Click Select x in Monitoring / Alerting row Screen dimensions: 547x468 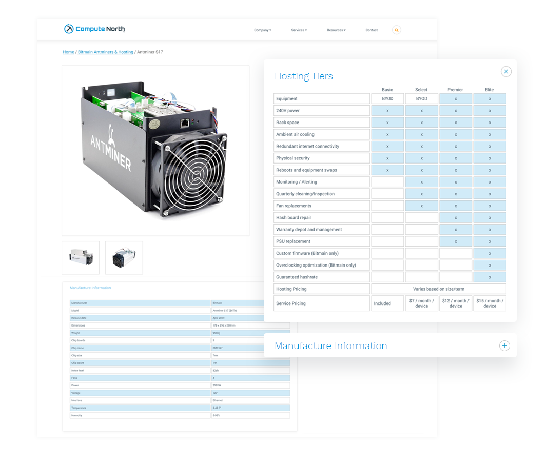421,182
